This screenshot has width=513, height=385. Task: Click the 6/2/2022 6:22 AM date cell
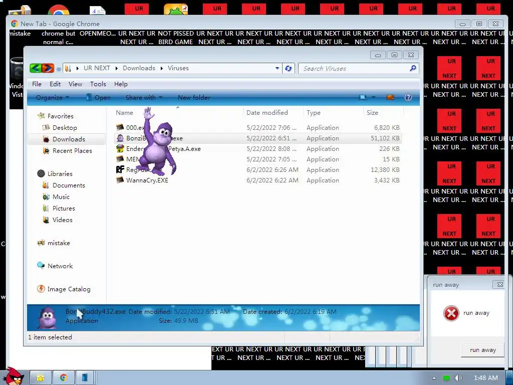(272, 180)
